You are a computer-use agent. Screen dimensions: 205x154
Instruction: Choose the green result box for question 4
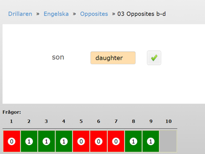[64, 141]
